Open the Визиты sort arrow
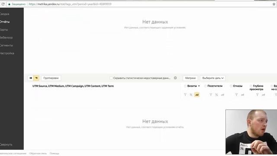The image size is (277, 156). coord(199,86)
